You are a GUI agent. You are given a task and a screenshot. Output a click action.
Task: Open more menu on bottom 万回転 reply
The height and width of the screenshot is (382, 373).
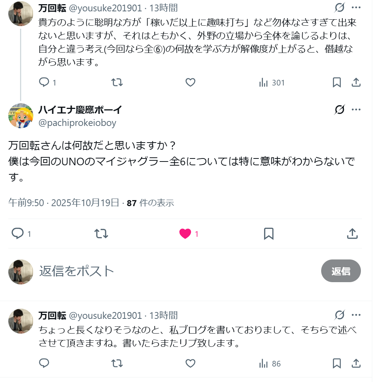[356, 315]
